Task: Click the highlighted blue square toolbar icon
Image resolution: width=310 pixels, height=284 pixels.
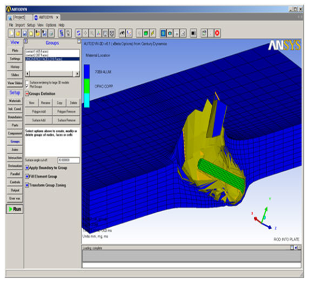Action: click(163, 33)
